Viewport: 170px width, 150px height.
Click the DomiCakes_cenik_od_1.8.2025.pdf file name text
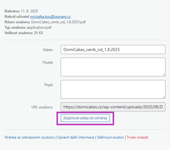click(59, 22)
